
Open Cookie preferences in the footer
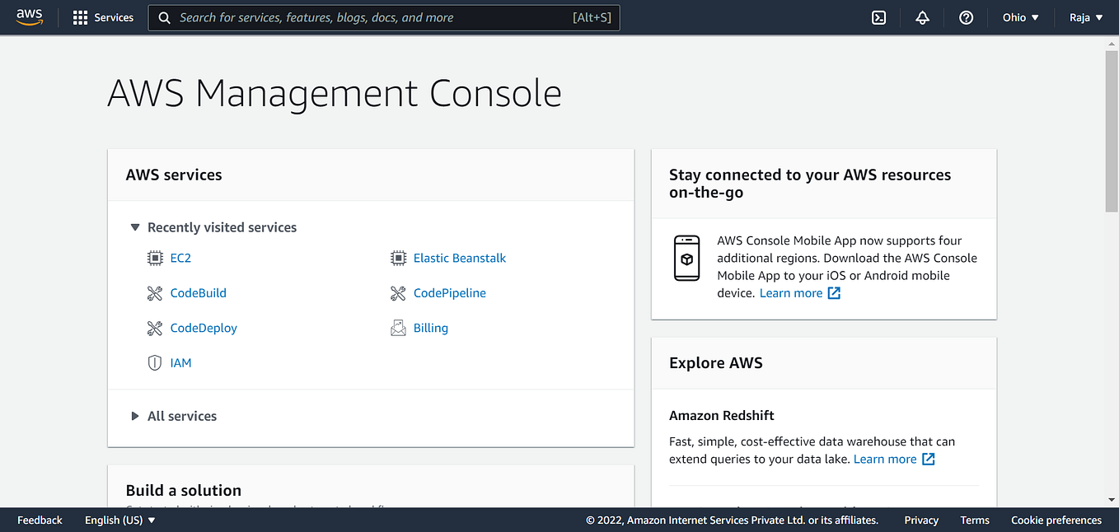tap(1056, 520)
